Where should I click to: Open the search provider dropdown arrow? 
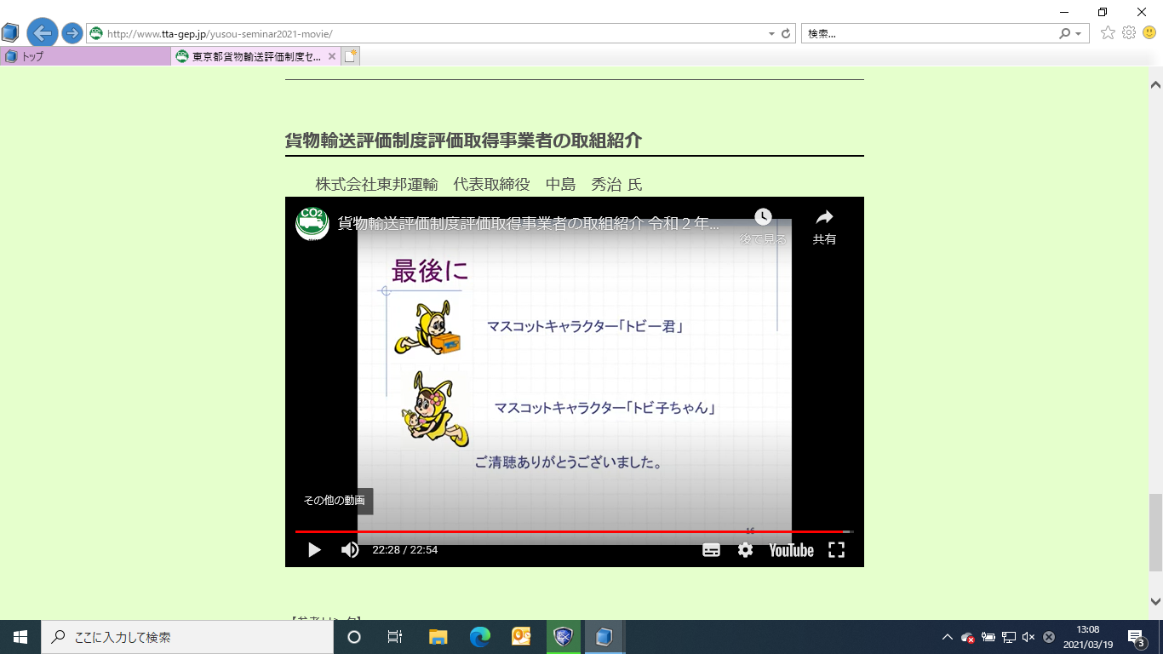tap(1079, 34)
